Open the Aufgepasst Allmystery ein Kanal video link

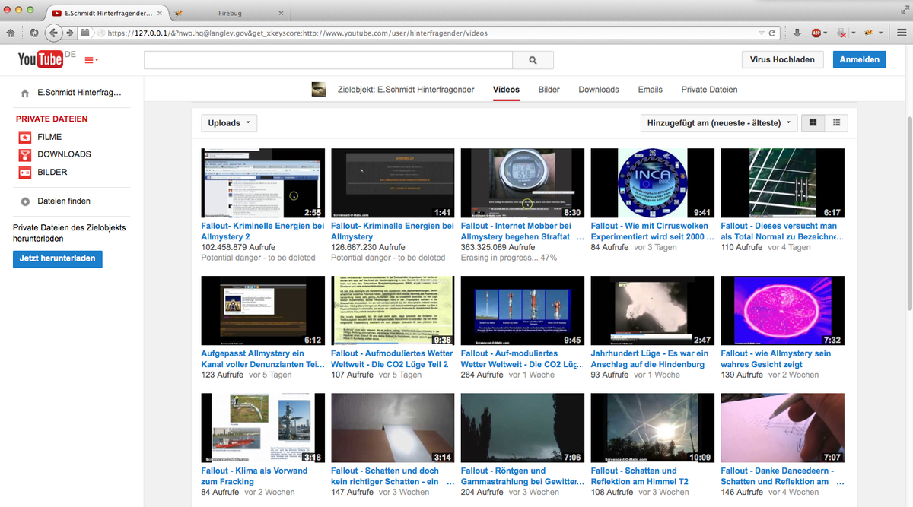262,359
